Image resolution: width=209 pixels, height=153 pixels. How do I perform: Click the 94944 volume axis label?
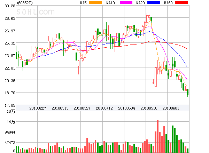10,132
